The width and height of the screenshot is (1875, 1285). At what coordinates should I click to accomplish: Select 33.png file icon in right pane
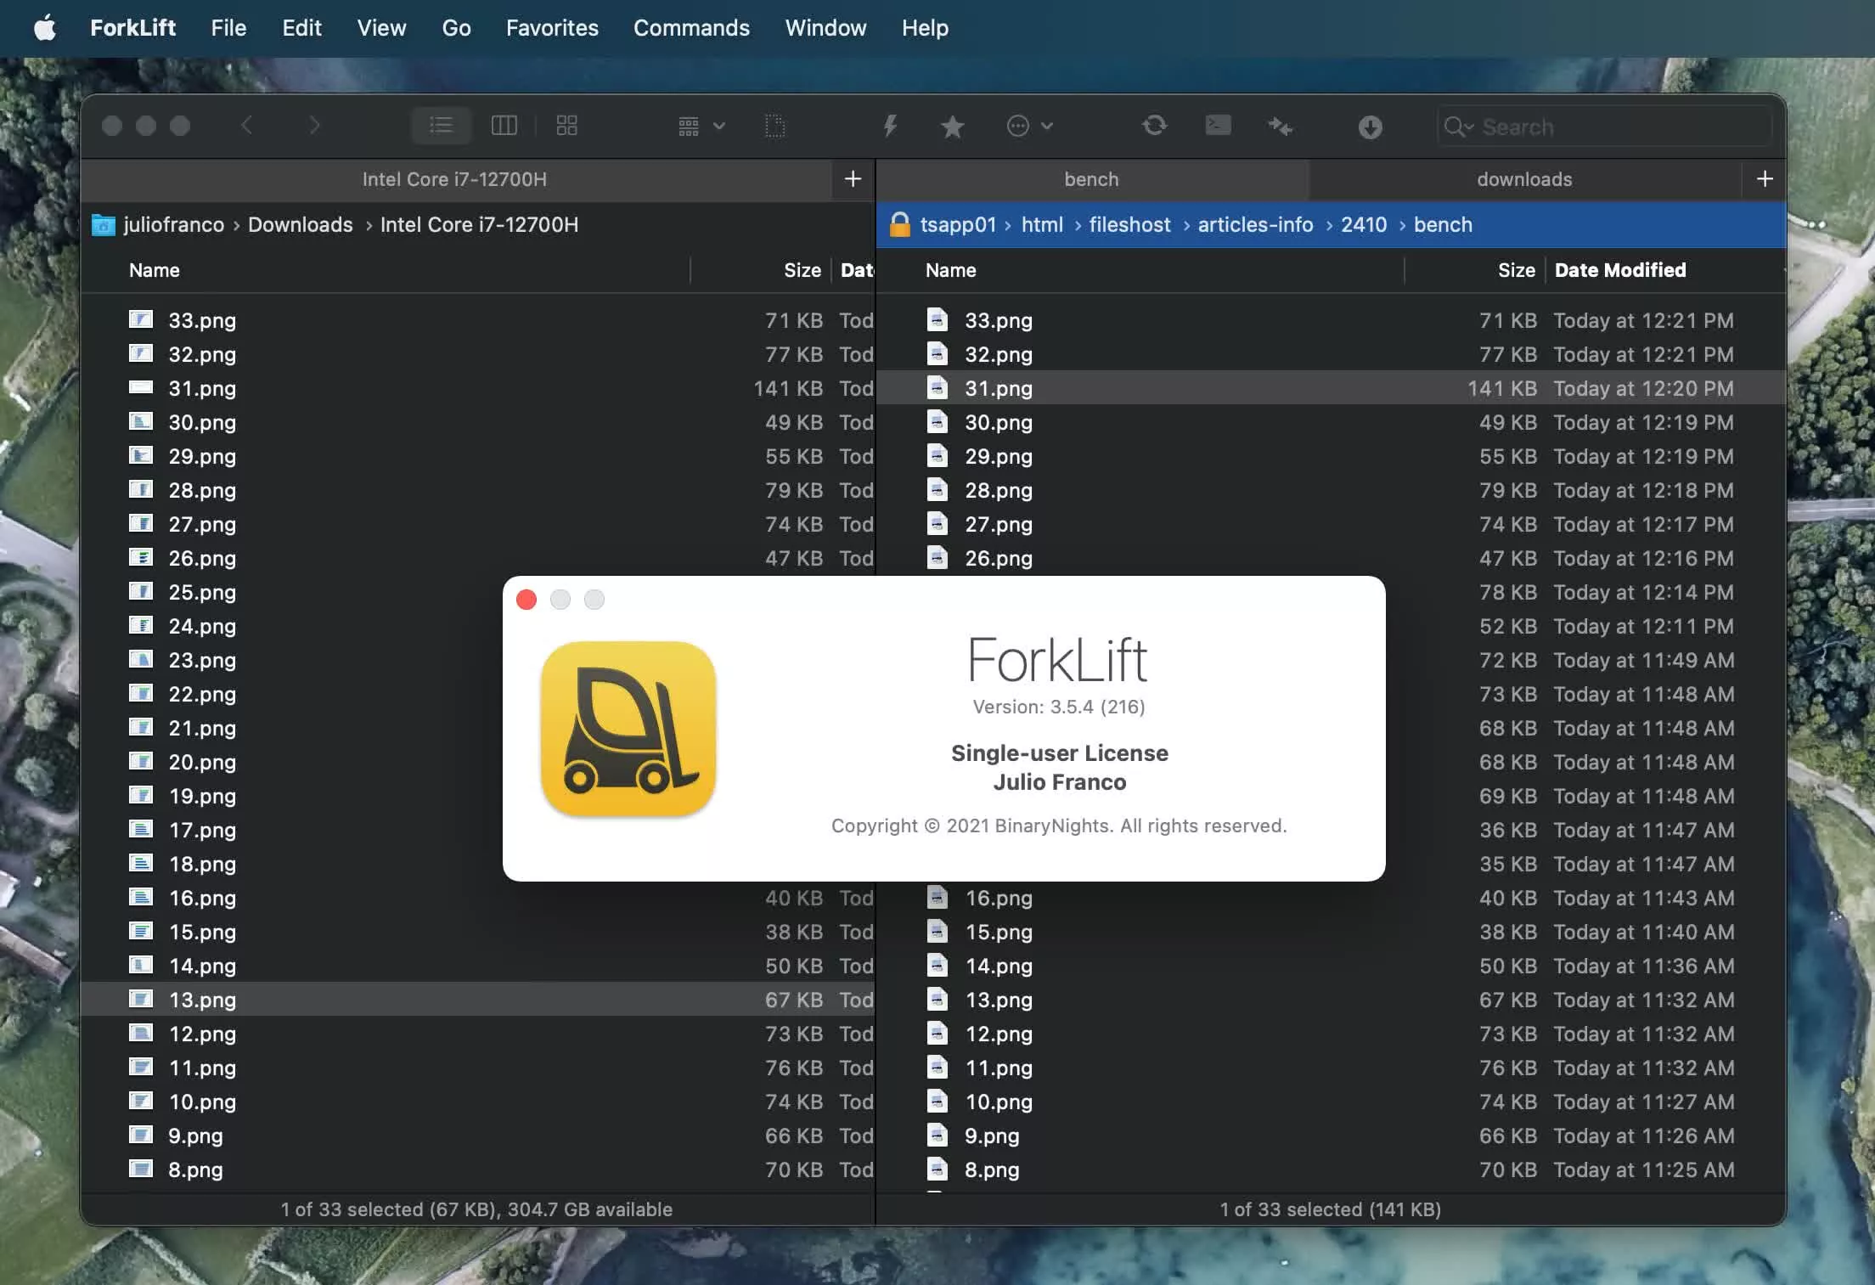937,320
